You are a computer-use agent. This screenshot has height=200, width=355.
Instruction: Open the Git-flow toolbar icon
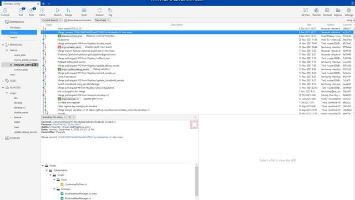pyautogui.click(x=306, y=11)
